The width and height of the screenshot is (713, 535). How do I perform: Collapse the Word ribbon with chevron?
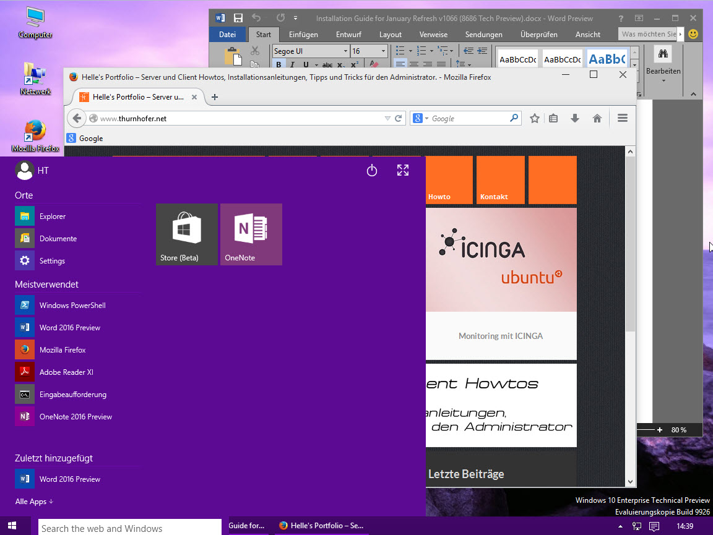point(693,94)
